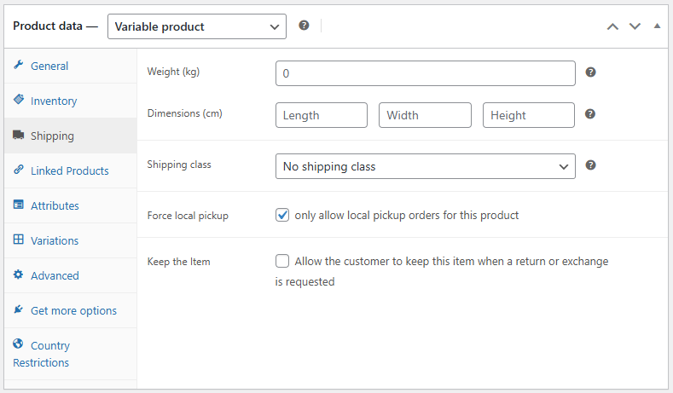
Task: Click the Dimensions help question mark icon
Action: pos(590,114)
